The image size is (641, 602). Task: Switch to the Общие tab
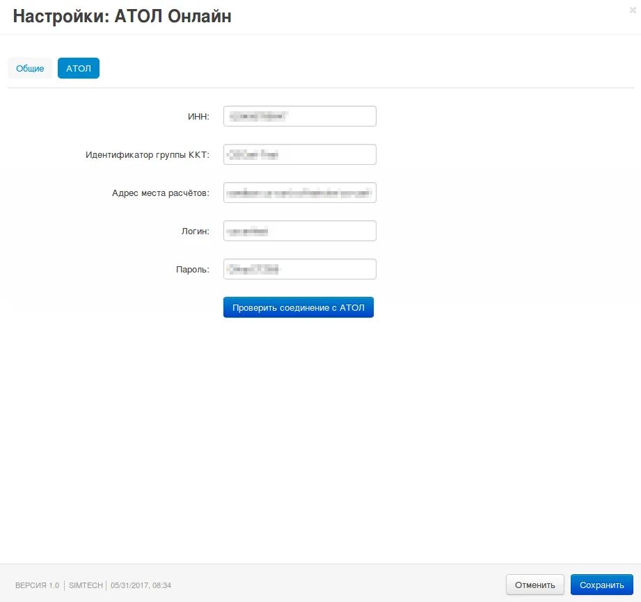click(x=30, y=68)
